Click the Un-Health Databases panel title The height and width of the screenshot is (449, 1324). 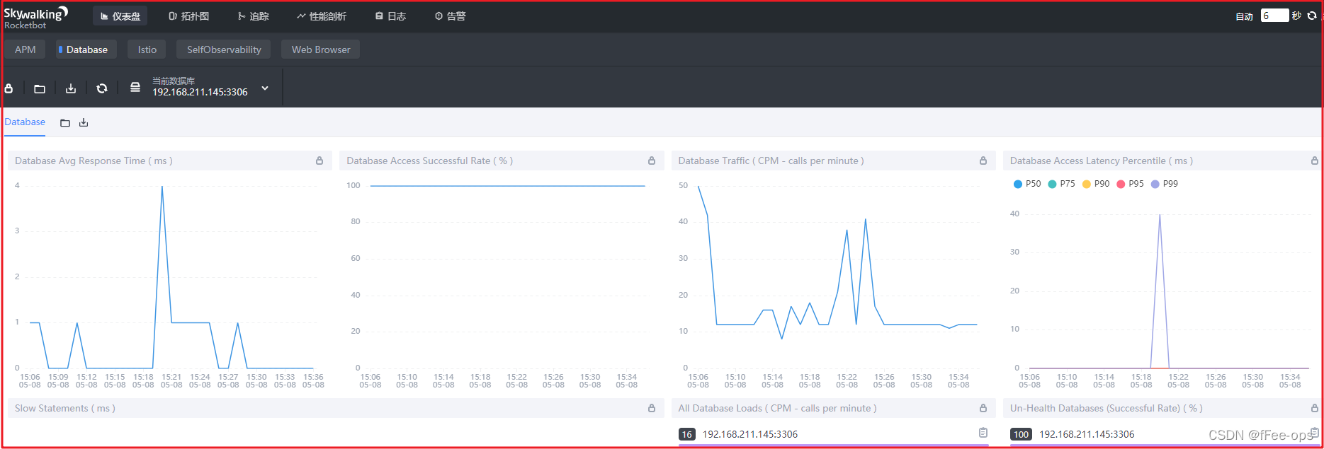1107,409
